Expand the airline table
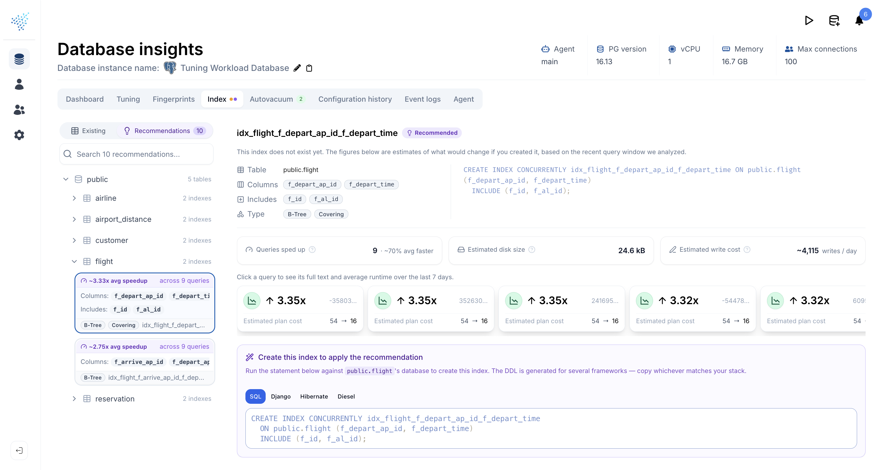882x470 pixels. [x=74, y=198]
